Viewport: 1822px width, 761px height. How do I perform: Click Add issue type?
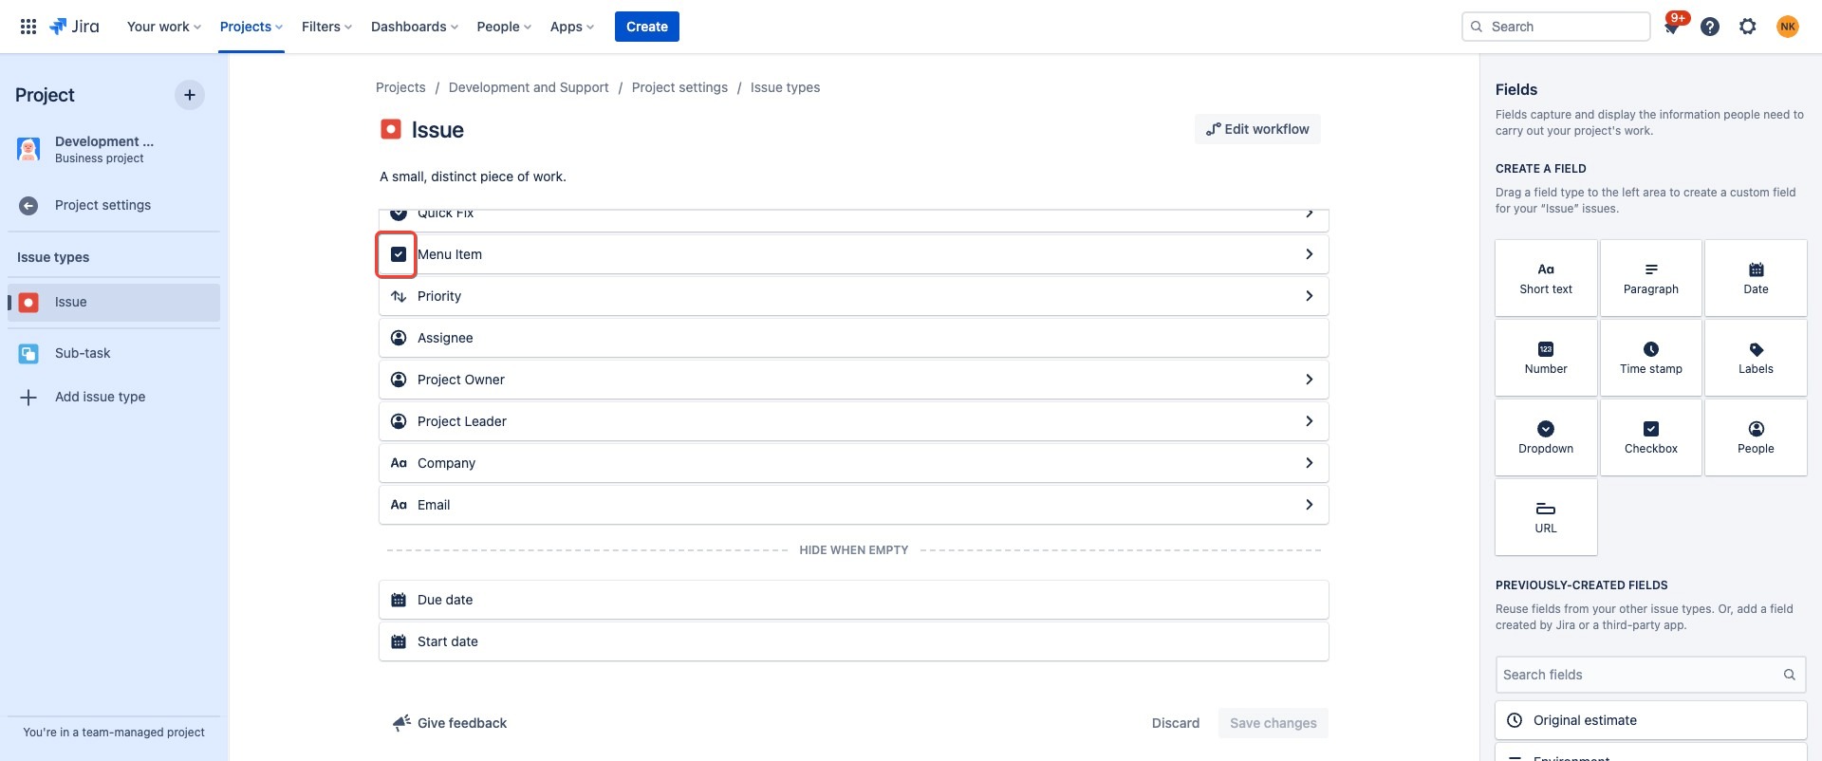pyautogui.click(x=114, y=397)
